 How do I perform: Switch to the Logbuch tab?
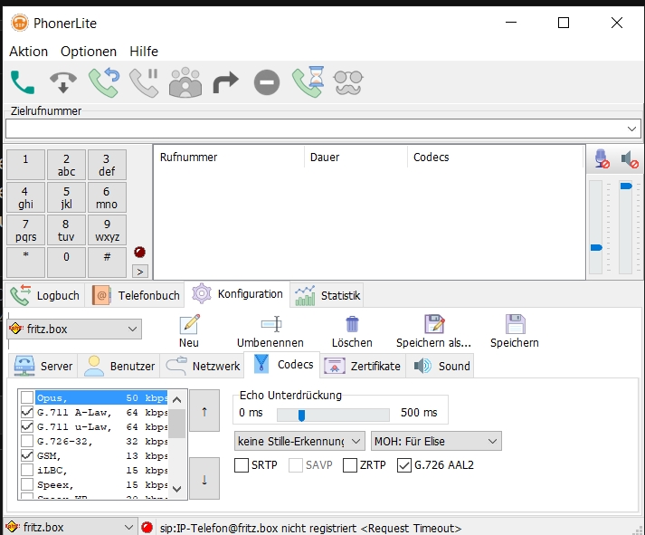click(x=44, y=295)
